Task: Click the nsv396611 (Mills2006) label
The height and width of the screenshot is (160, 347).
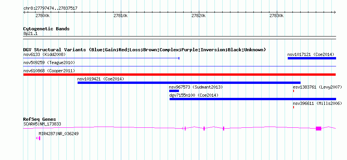Action: coord(317,103)
